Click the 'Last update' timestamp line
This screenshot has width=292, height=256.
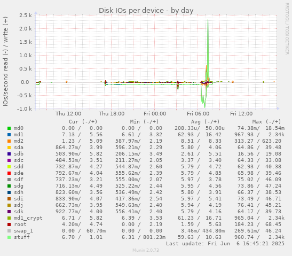pyautogui.click(x=225, y=244)
